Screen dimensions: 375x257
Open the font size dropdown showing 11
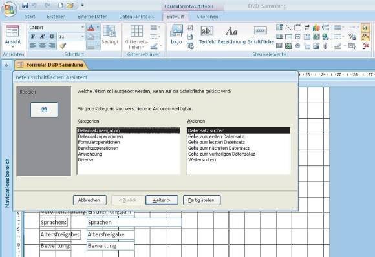(83, 37)
